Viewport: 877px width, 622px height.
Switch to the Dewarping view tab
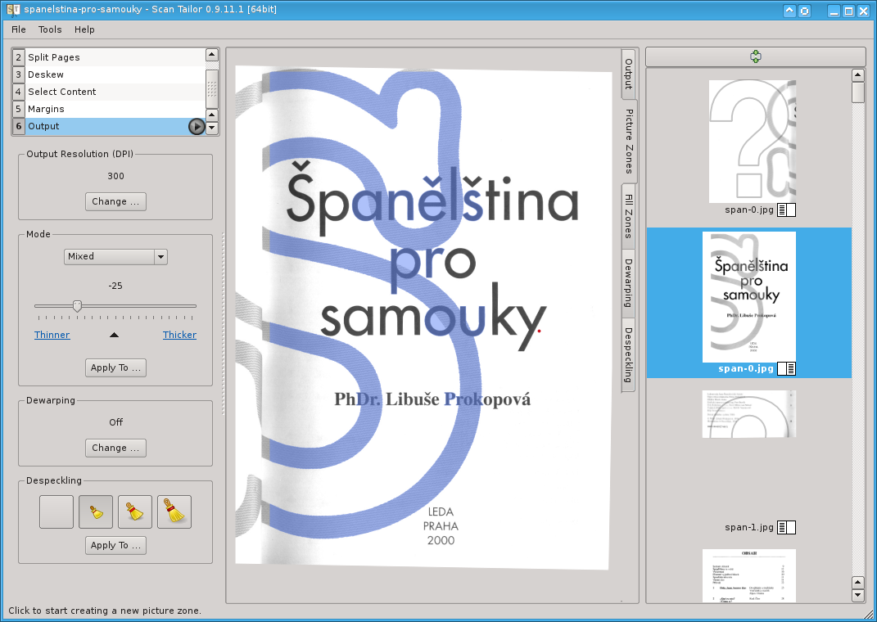629,283
